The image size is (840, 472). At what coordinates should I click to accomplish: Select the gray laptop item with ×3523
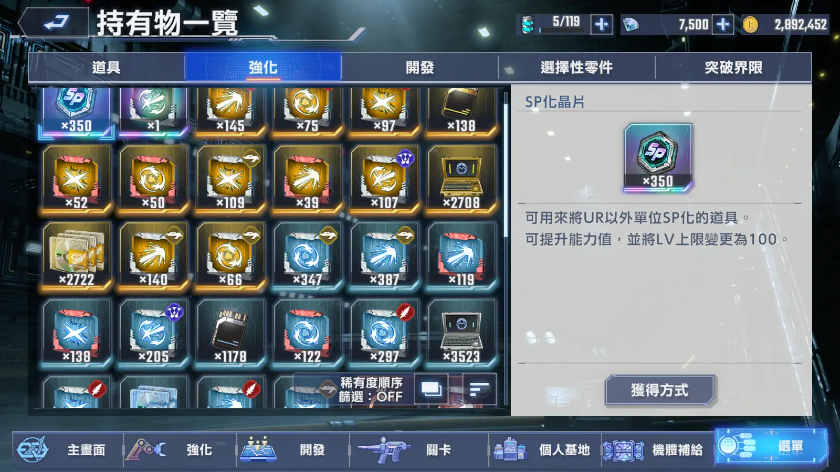(x=461, y=333)
